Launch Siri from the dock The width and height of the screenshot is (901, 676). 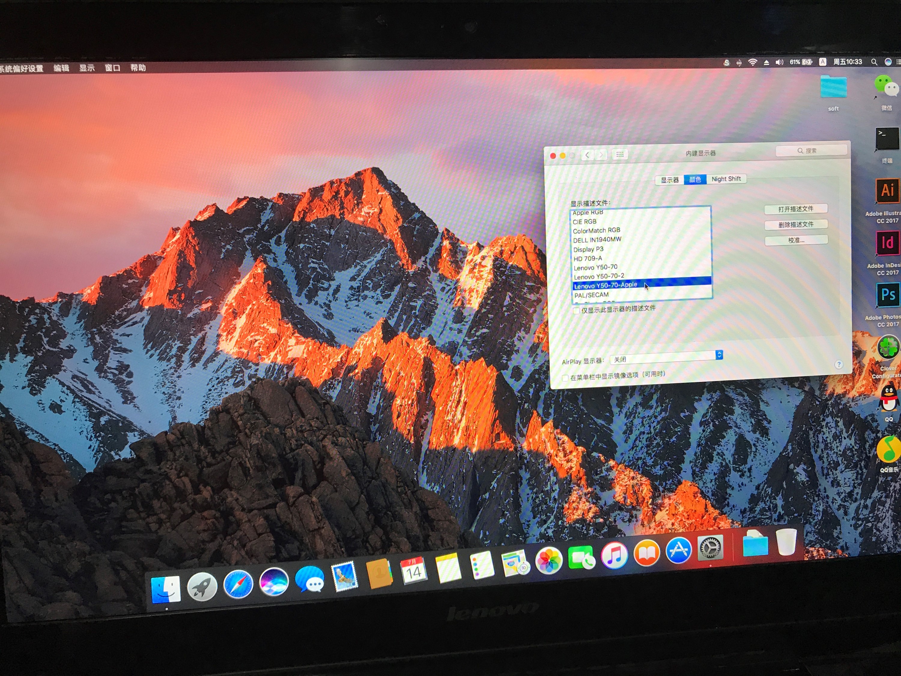click(274, 582)
